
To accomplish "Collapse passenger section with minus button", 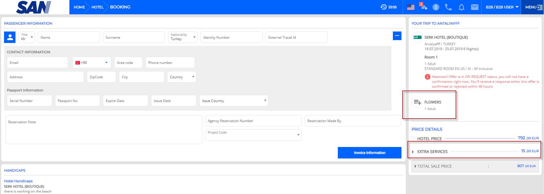I will pos(397,36).
